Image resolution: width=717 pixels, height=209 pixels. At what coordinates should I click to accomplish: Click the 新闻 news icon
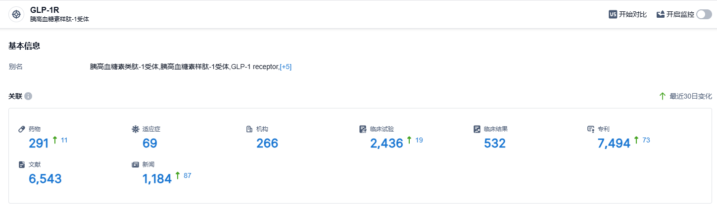[135, 165]
